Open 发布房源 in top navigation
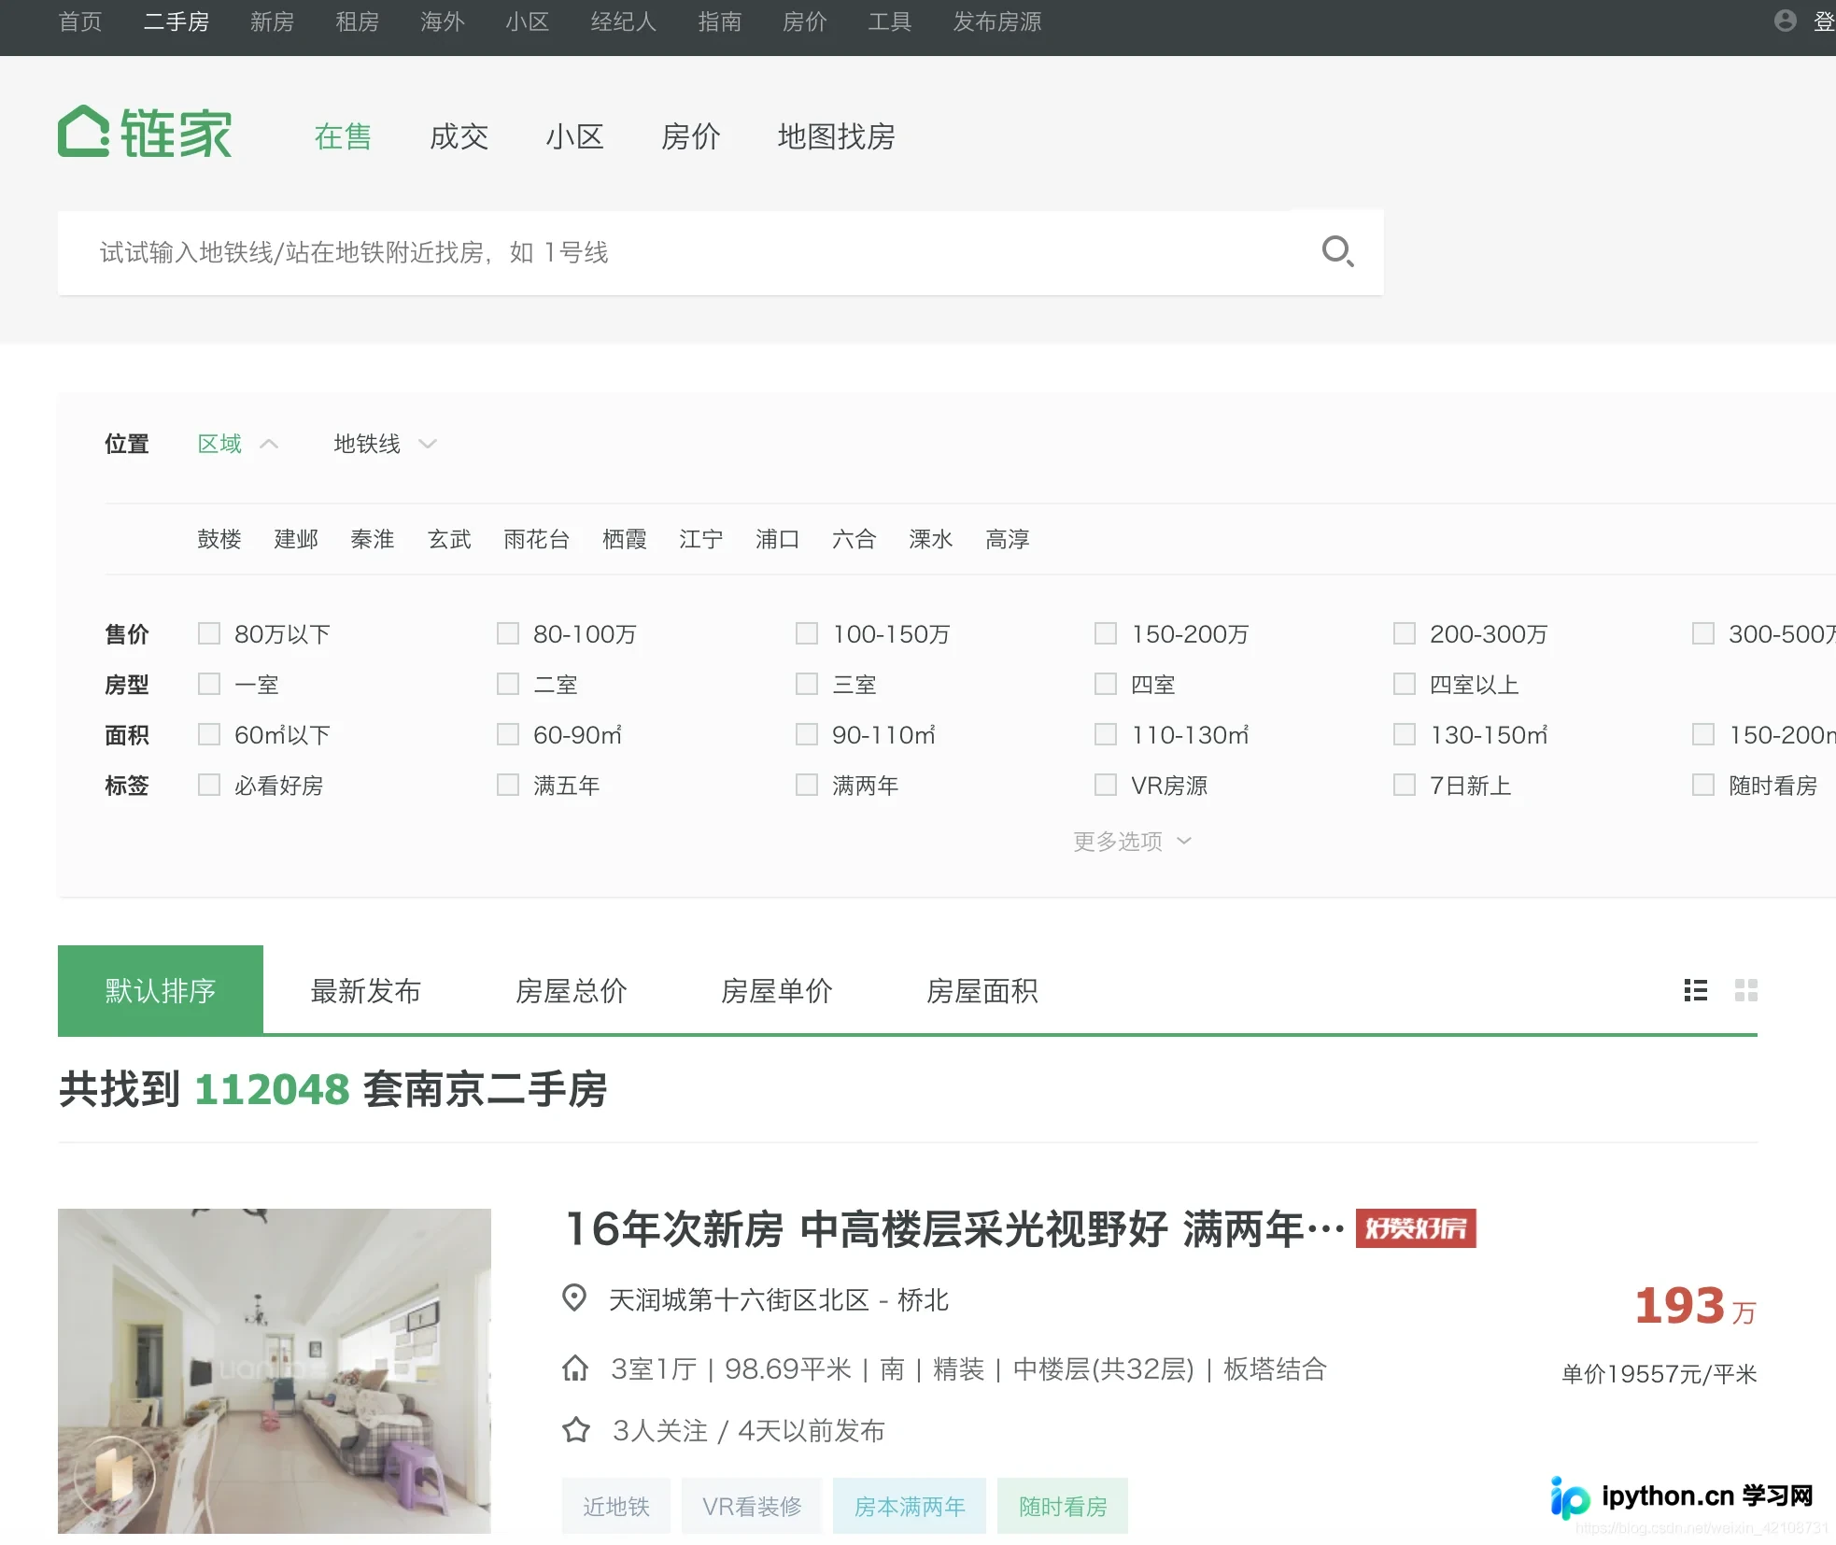Viewport: 1836px width, 1545px height. click(997, 21)
